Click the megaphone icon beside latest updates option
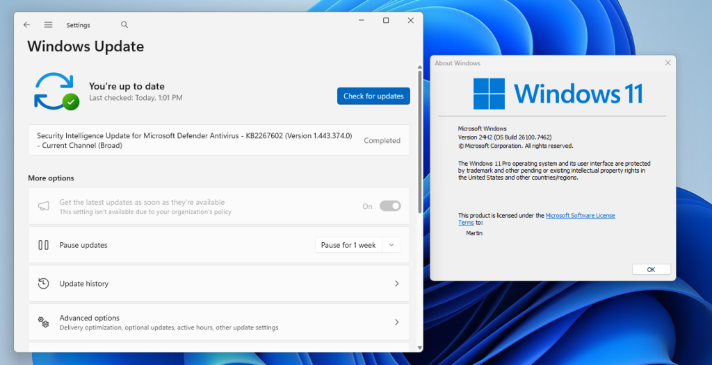712x365 pixels. [43, 206]
